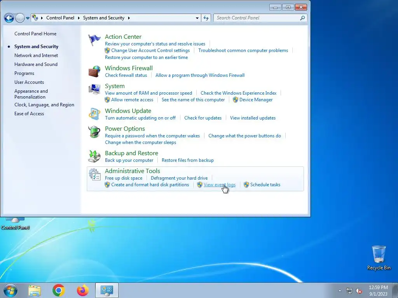Click the System and Security breadcrumb

[x=103, y=18]
